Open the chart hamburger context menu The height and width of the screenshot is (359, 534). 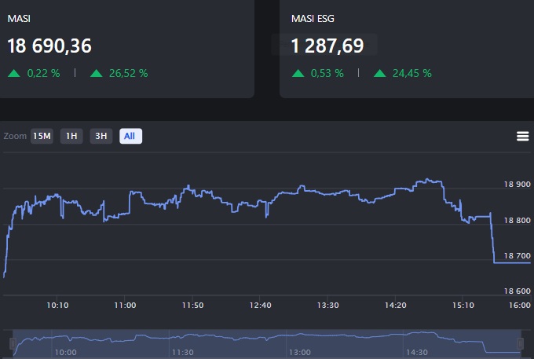[522, 136]
